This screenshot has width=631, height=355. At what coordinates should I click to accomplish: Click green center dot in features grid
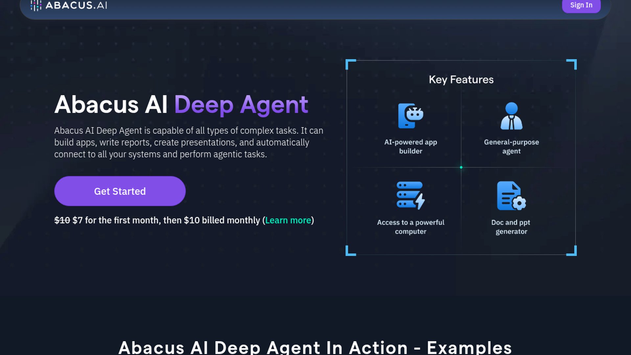(x=461, y=167)
